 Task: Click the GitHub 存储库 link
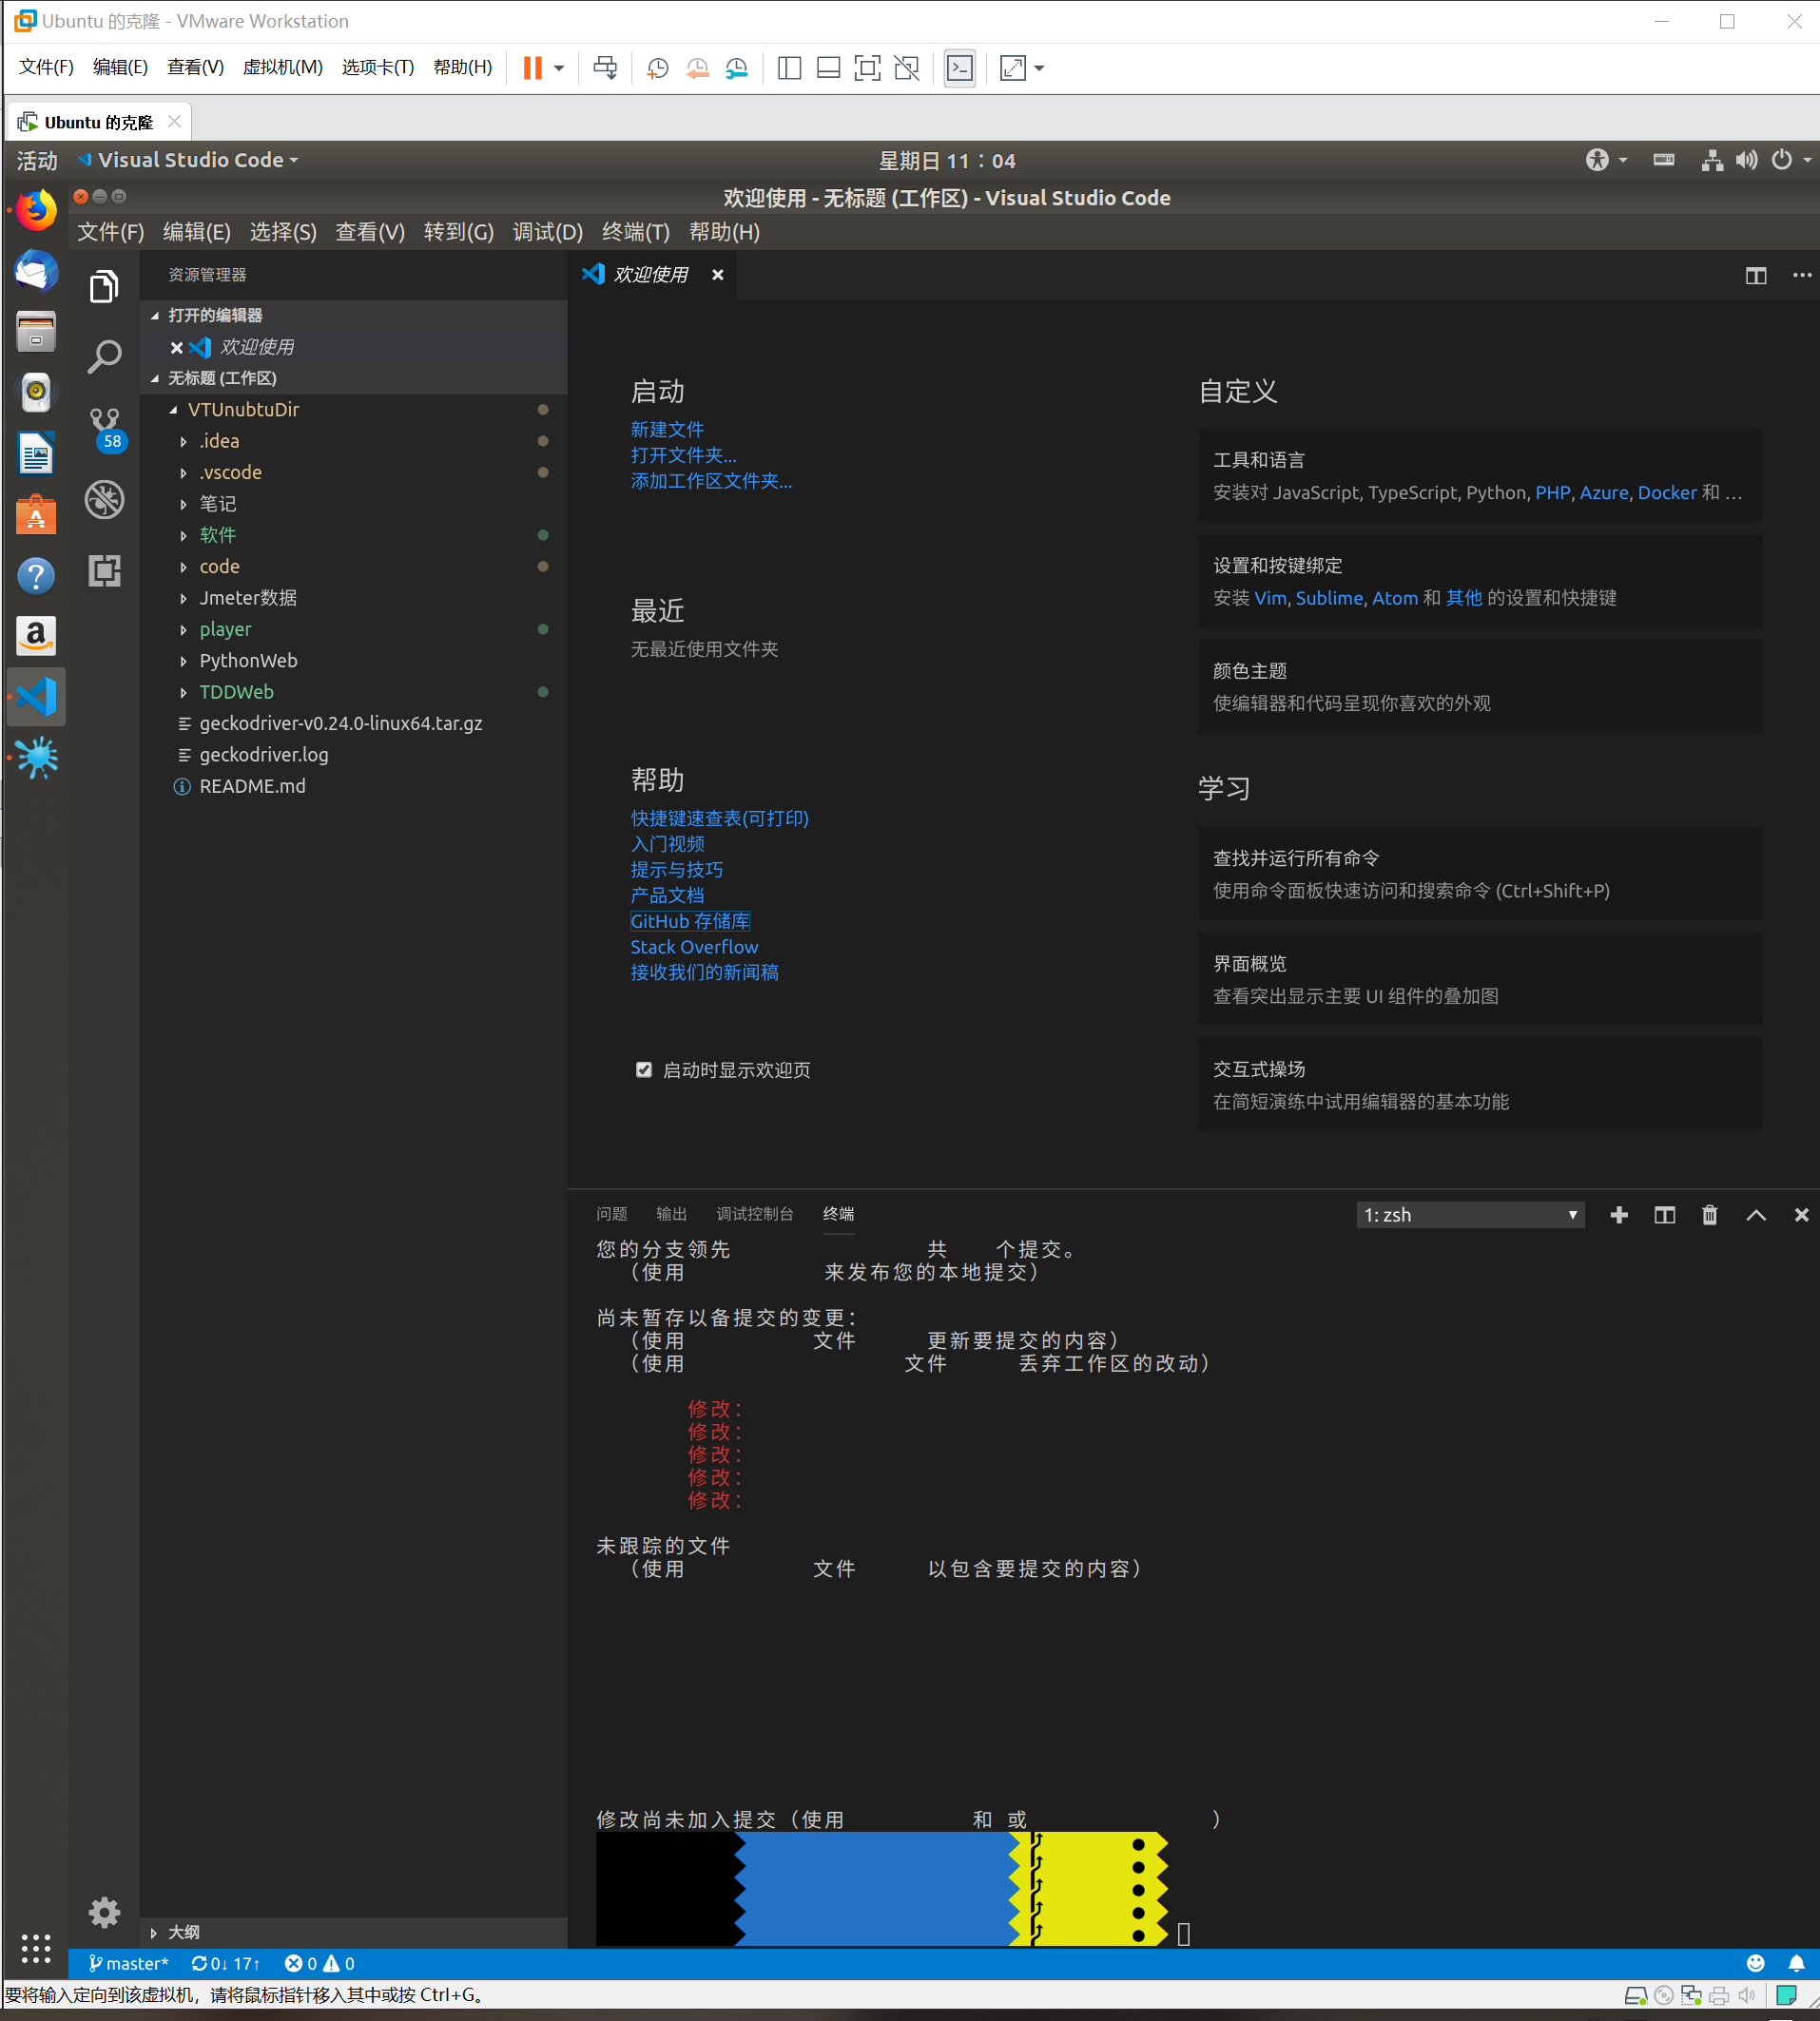click(690, 920)
